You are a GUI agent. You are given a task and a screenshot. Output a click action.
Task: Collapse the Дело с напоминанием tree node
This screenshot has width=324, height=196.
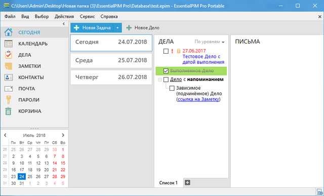160,80
